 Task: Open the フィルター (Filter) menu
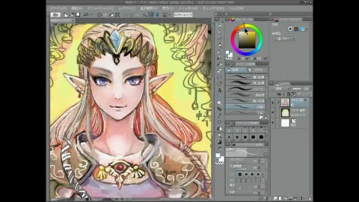pos(188,8)
